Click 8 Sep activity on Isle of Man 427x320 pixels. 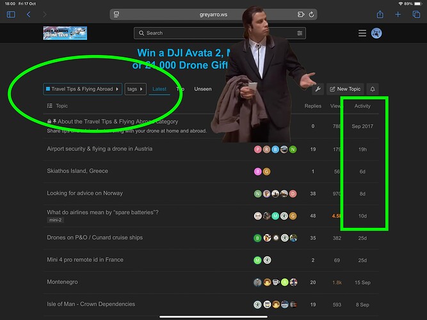click(x=362, y=305)
